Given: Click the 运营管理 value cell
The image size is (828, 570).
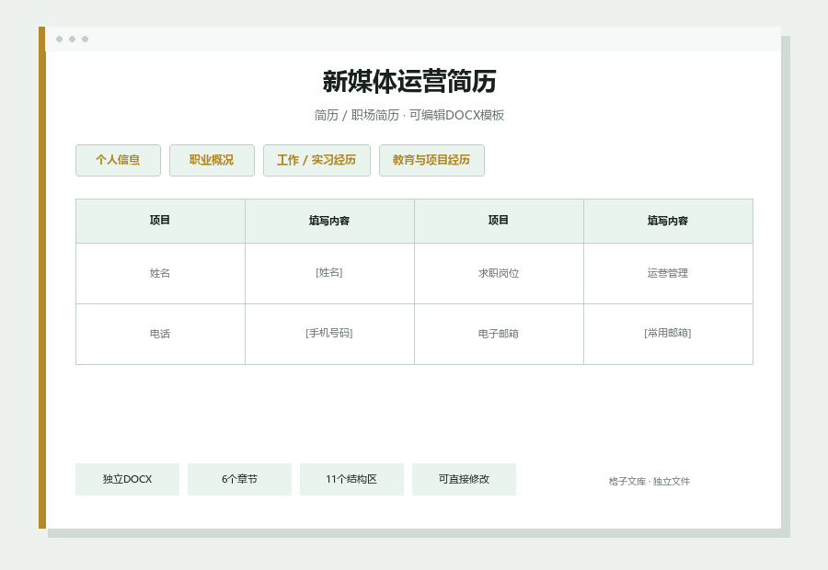Looking at the screenshot, I should pos(668,273).
